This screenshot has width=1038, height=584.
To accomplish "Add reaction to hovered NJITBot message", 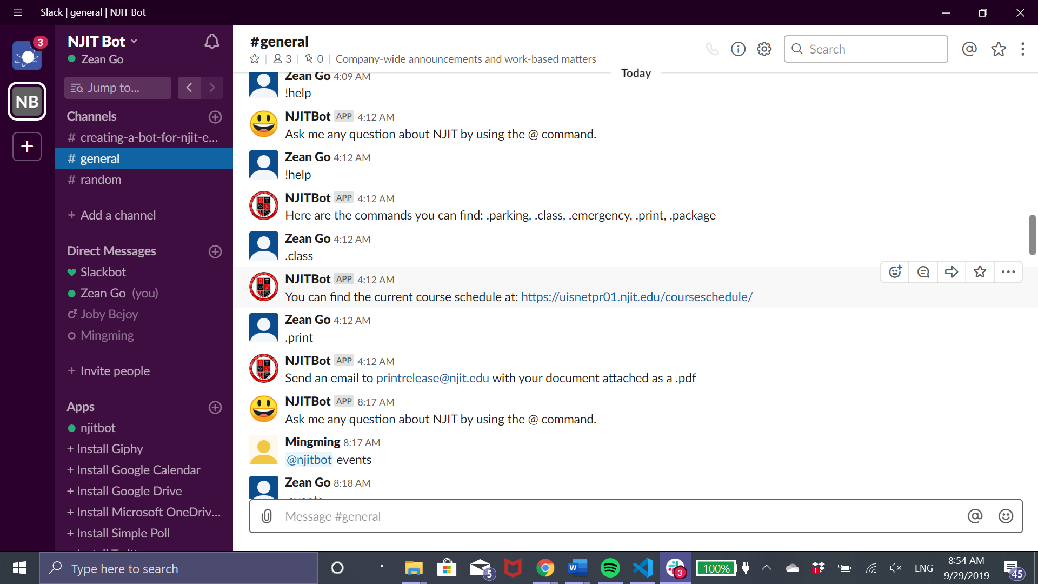I will pos(895,272).
